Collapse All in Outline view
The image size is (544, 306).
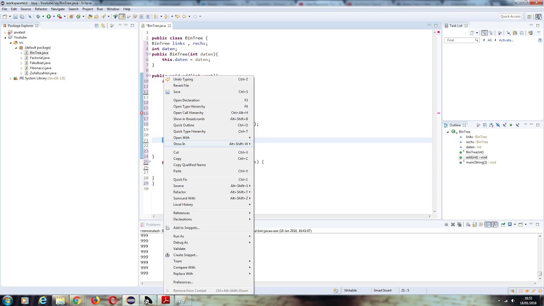click(x=485, y=125)
